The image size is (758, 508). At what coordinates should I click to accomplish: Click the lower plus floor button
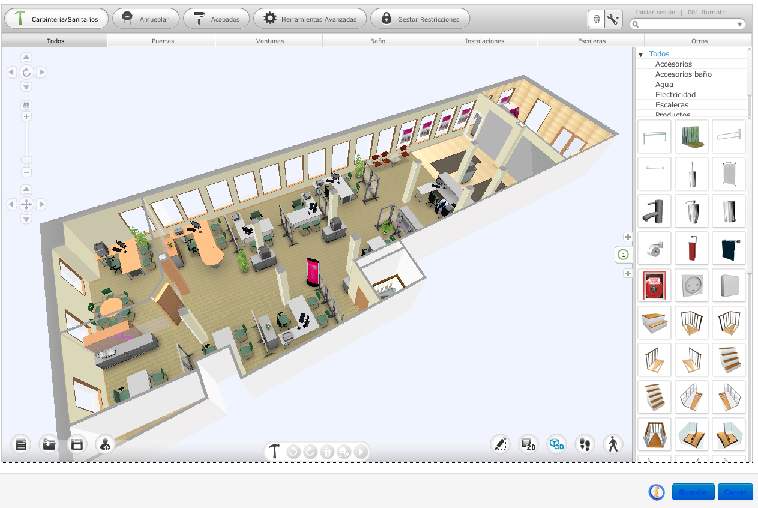(x=628, y=274)
